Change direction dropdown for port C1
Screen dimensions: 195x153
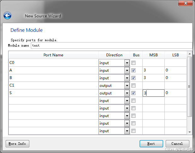(127, 86)
